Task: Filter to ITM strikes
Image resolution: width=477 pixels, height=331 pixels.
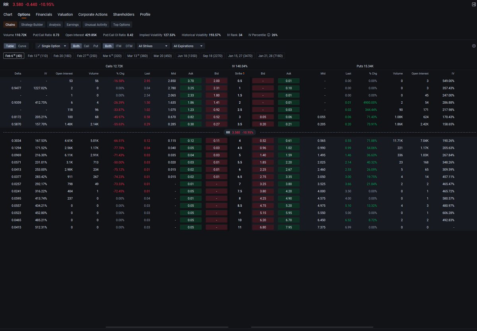Action: 118,46
